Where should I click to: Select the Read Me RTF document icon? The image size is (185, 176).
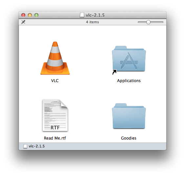click(x=55, y=115)
